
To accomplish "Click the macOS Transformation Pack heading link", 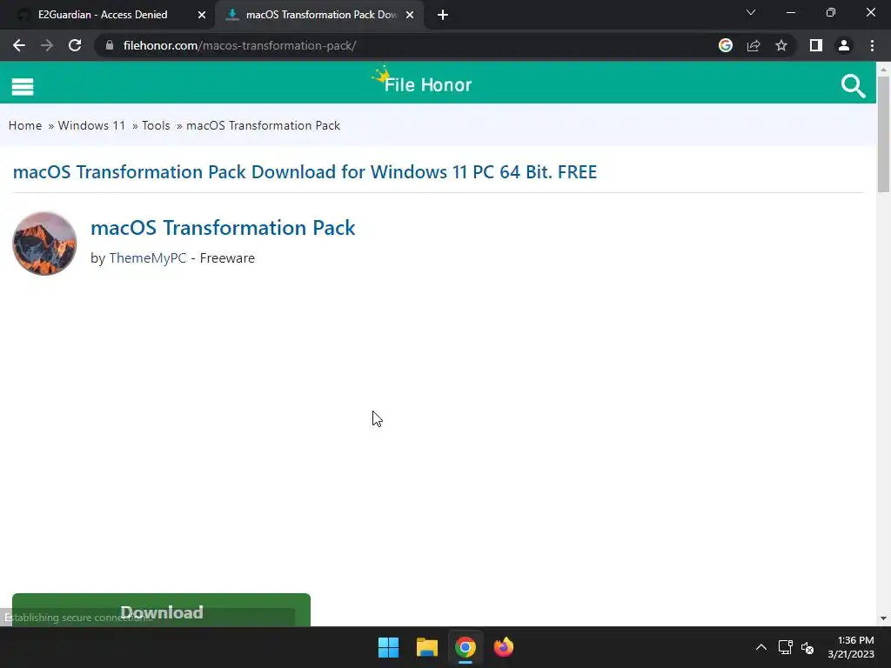I will (223, 228).
